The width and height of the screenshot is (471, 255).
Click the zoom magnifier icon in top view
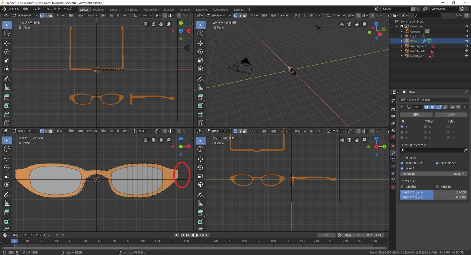tap(168, 24)
